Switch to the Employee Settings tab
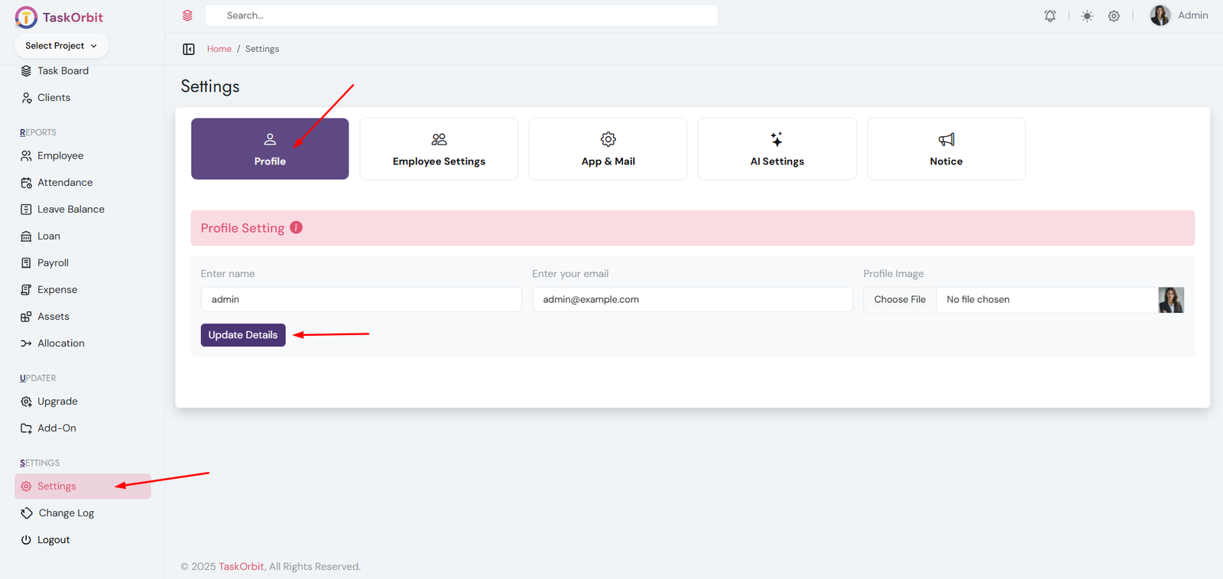 click(439, 149)
